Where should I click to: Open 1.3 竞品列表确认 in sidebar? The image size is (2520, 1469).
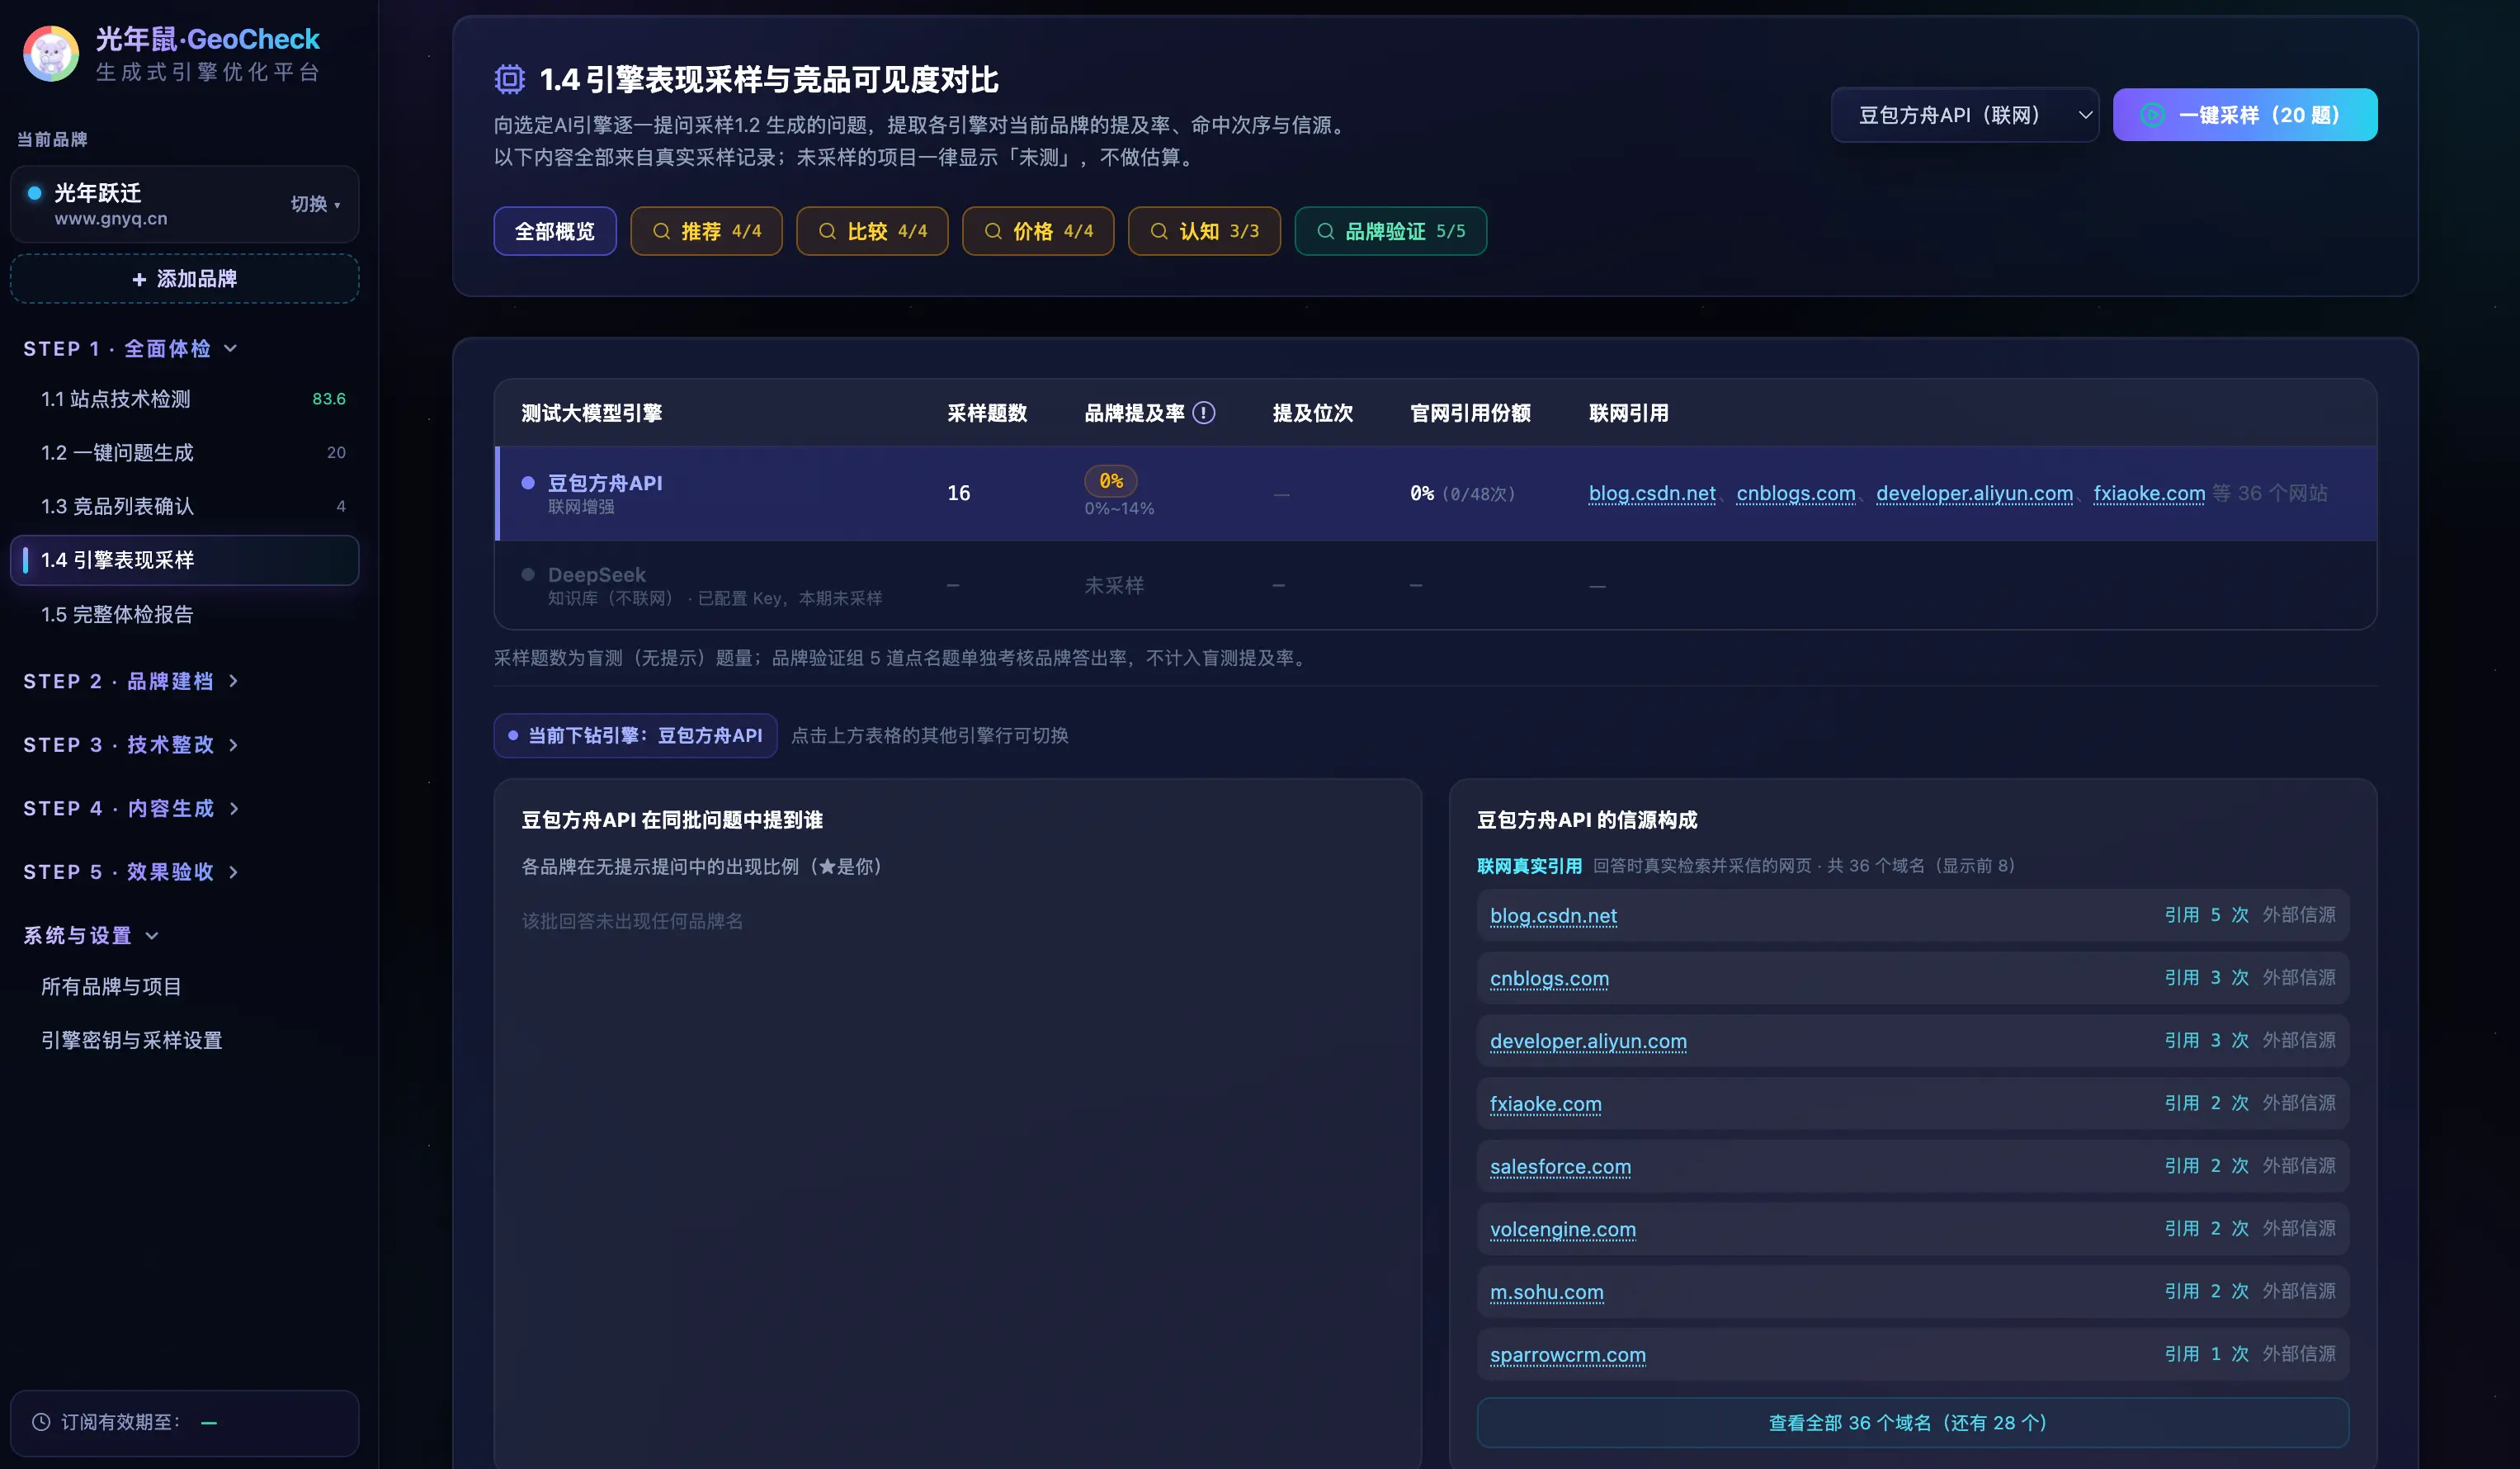click(185, 506)
